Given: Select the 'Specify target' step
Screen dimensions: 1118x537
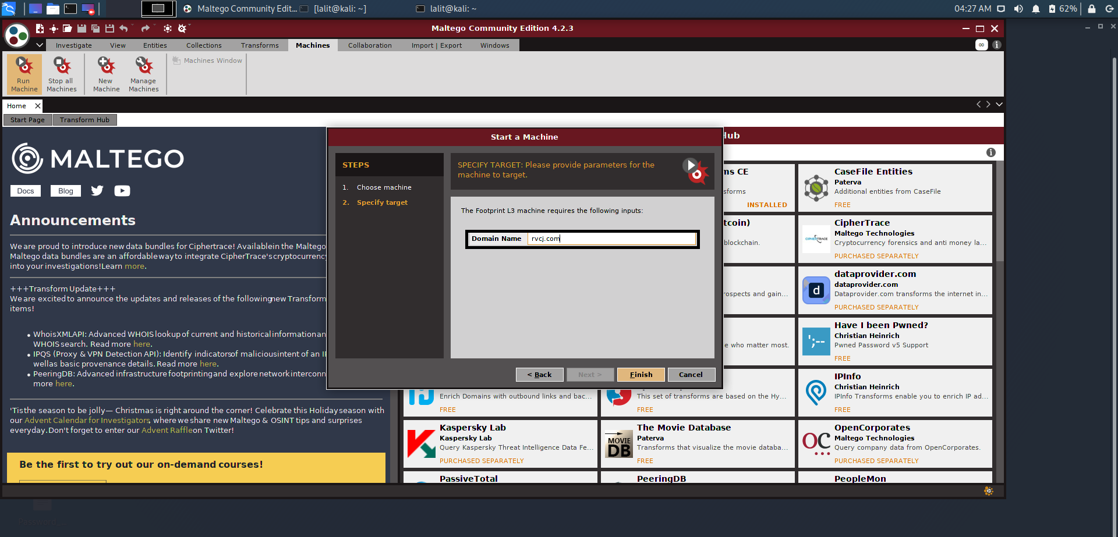Looking at the screenshot, I should [382, 202].
